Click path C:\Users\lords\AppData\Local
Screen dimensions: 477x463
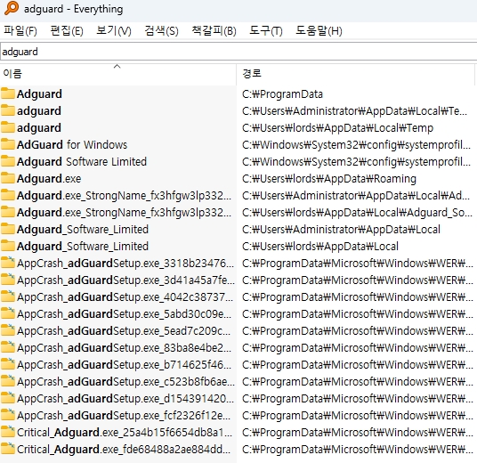pyautogui.click(x=320, y=247)
